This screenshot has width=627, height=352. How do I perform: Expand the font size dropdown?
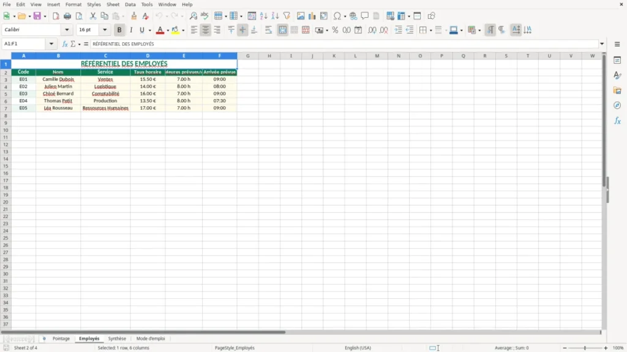pos(105,29)
